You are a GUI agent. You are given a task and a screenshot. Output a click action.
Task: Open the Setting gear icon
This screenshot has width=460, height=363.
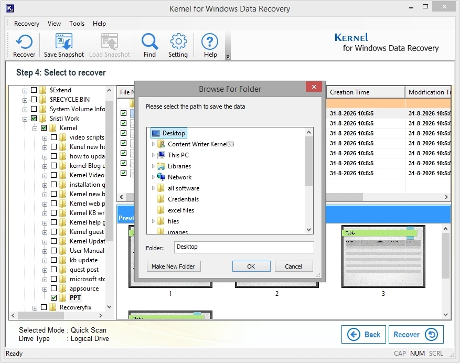(178, 45)
